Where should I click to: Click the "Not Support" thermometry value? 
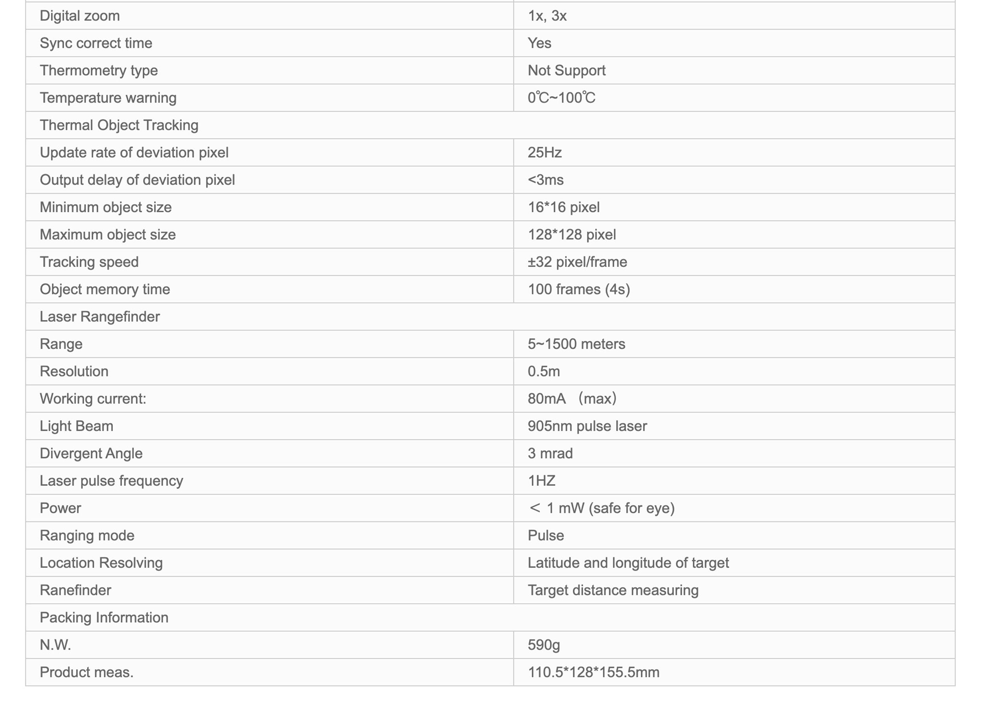[x=566, y=71]
